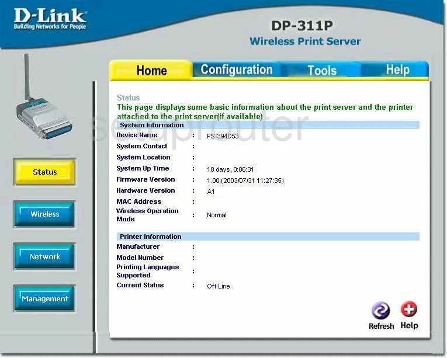Click the Printer Information section header
The width and height of the screenshot is (447, 358).
point(268,237)
